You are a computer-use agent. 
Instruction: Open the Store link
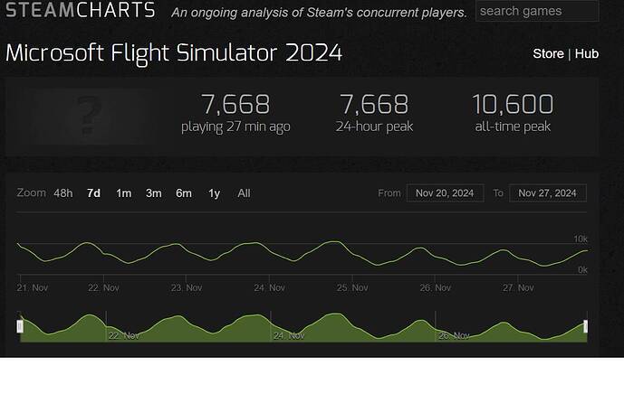[548, 53]
